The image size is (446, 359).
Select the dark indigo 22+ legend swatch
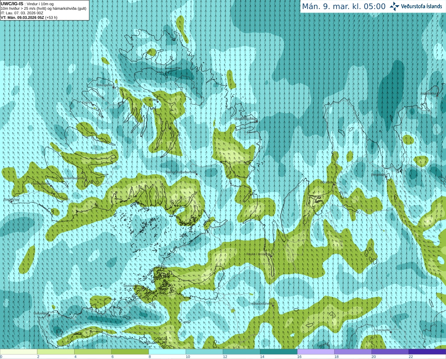click(427, 352)
